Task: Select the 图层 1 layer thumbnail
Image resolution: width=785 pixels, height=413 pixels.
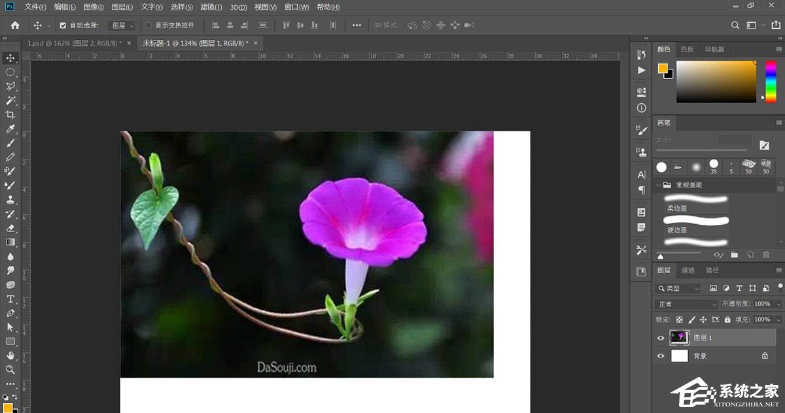Action: [680, 338]
